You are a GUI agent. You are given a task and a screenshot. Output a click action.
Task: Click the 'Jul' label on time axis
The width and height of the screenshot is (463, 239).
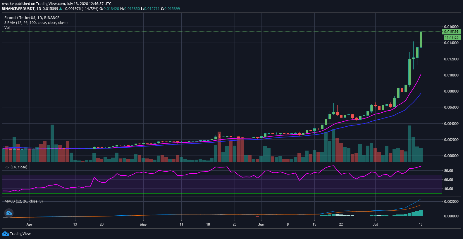pos(375,224)
